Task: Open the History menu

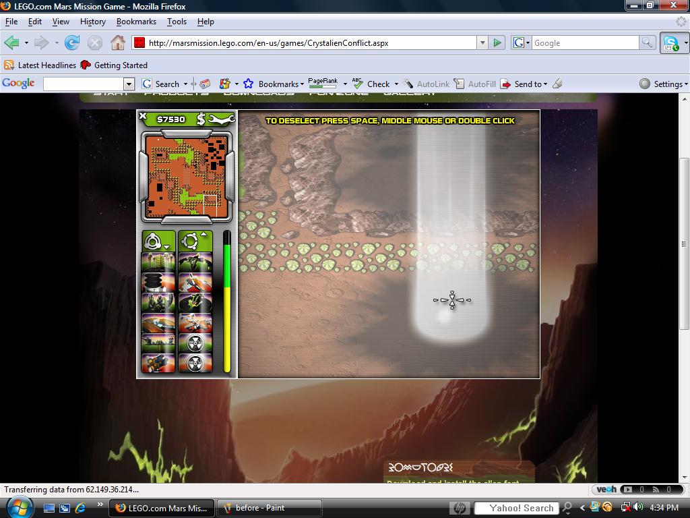Action: [93, 22]
